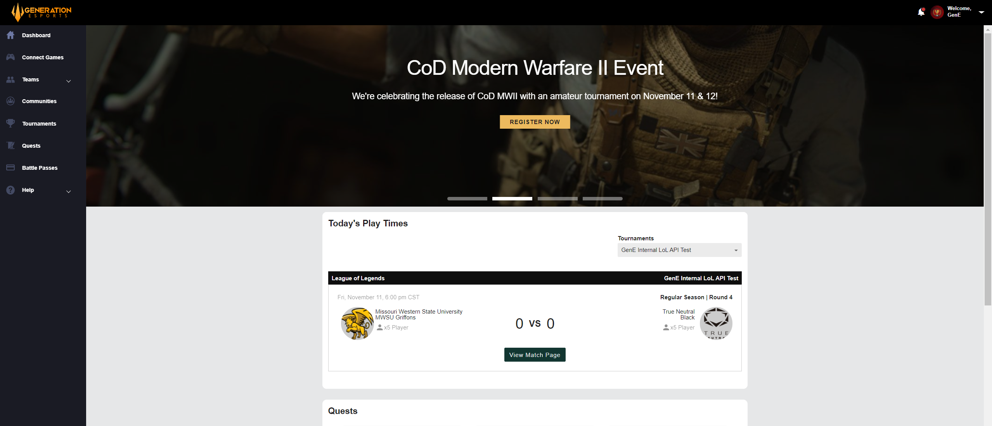The image size is (992, 426).
Task: Switch to fourth carousel slide indicator
Action: click(x=602, y=198)
